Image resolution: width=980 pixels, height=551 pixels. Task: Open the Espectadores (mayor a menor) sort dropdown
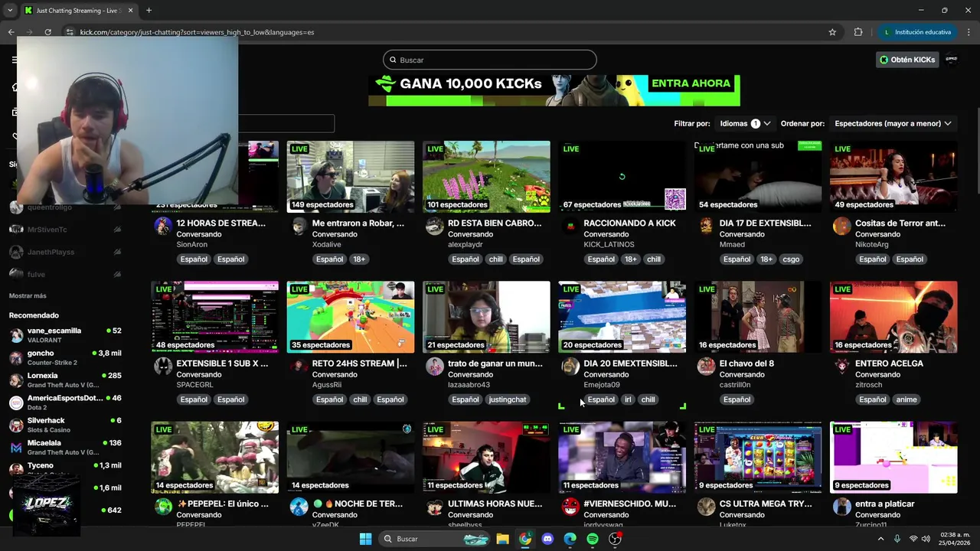(x=893, y=123)
